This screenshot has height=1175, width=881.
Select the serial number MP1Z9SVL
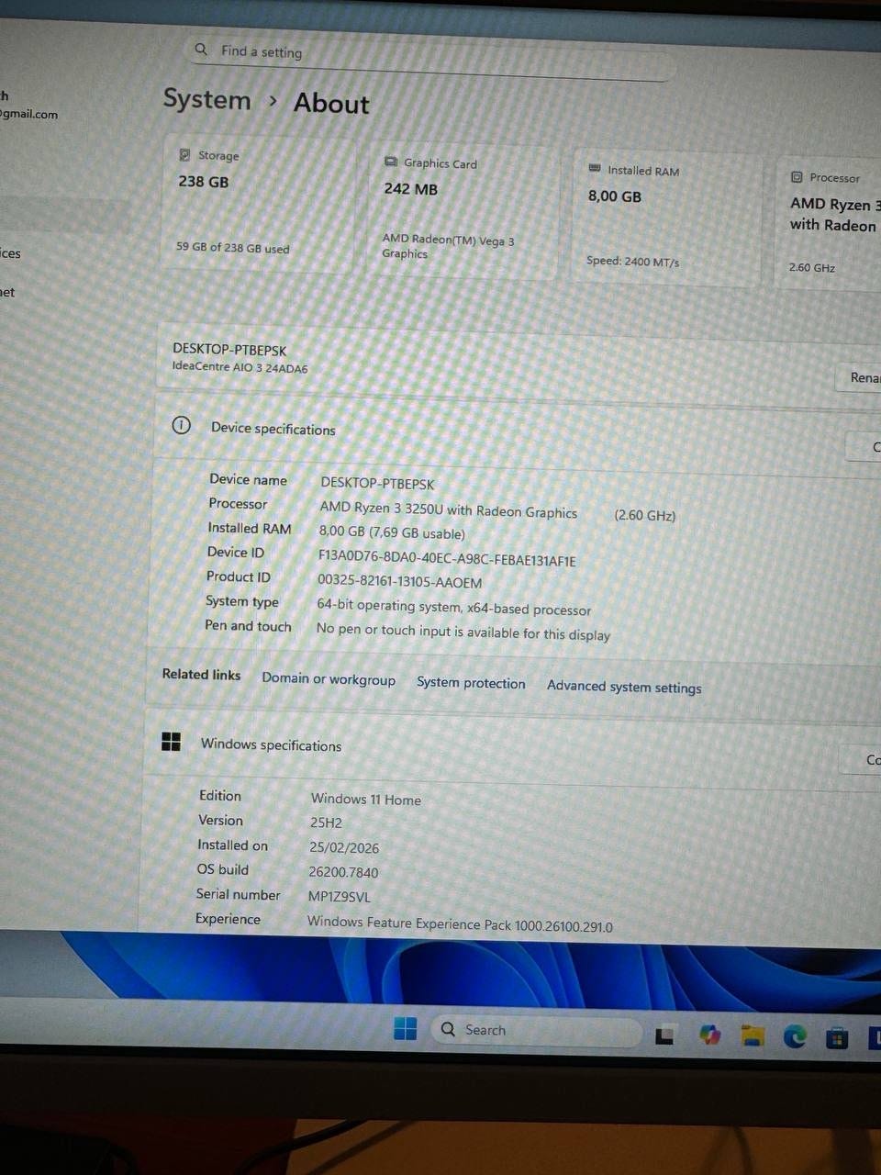coord(340,897)
